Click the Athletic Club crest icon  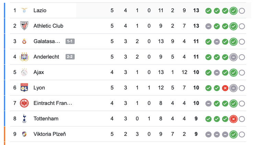(x=24, y=26)
